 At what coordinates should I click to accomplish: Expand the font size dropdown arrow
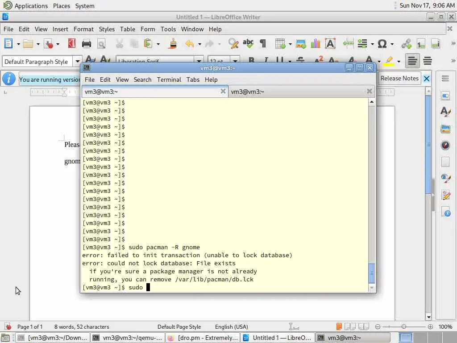(x=236, y=61)
